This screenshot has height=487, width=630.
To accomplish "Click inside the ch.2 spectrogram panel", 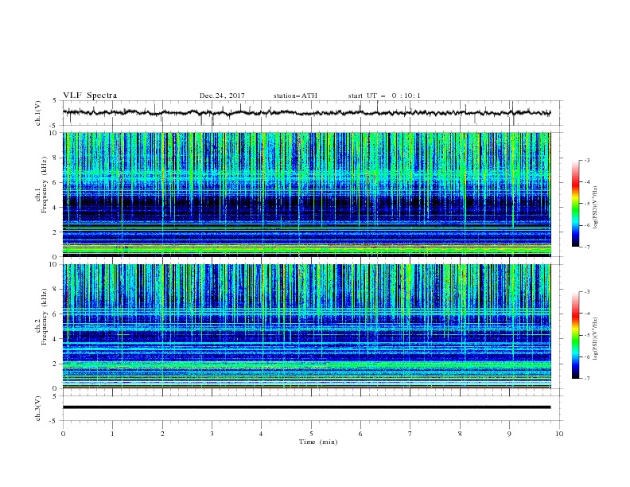I will (x=306, y=326).
